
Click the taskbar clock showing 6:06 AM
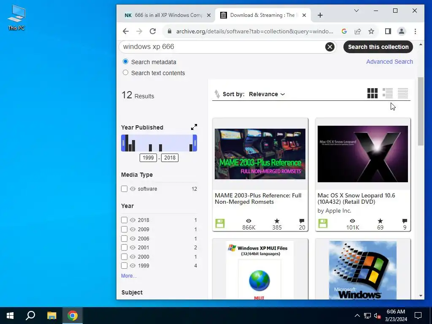click(396, 316)
